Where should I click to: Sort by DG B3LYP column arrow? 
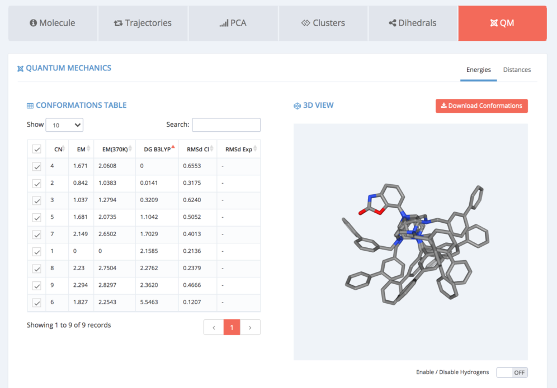(173, 148)
